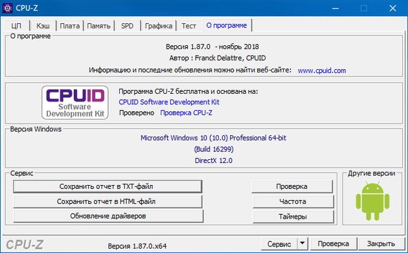
Task: Click the Закрыть button
Action: [x=381, y=244]
